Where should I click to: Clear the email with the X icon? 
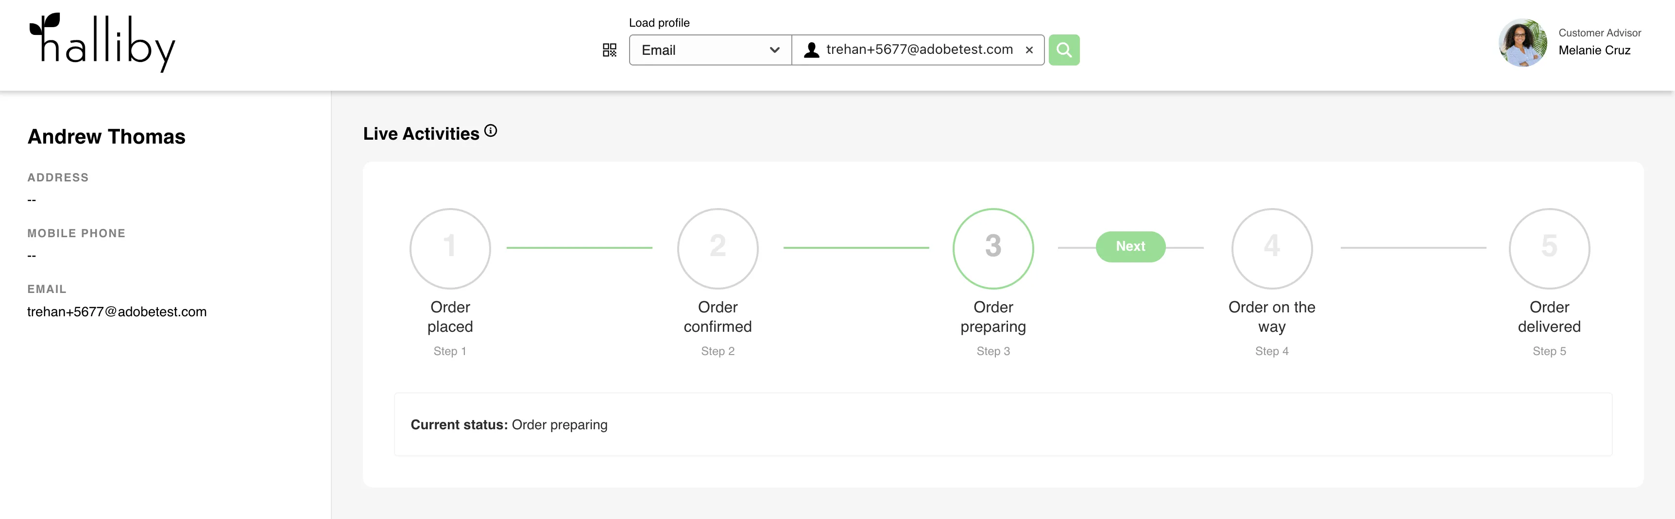point(1029,50)
